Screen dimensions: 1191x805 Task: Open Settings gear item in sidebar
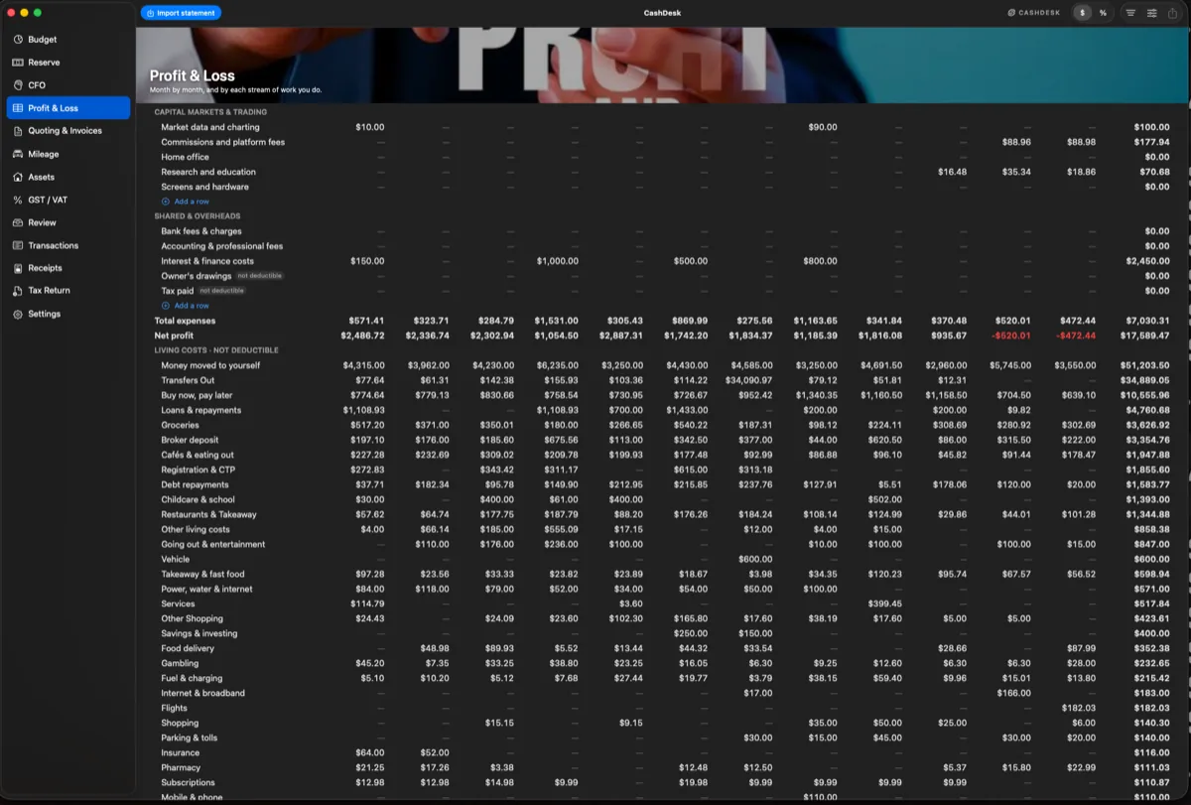click(67, 314)
